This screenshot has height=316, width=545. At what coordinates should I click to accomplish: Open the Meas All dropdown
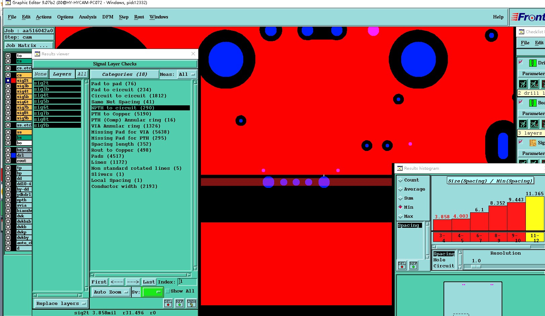pyautogui.click(x=186, y=74)
